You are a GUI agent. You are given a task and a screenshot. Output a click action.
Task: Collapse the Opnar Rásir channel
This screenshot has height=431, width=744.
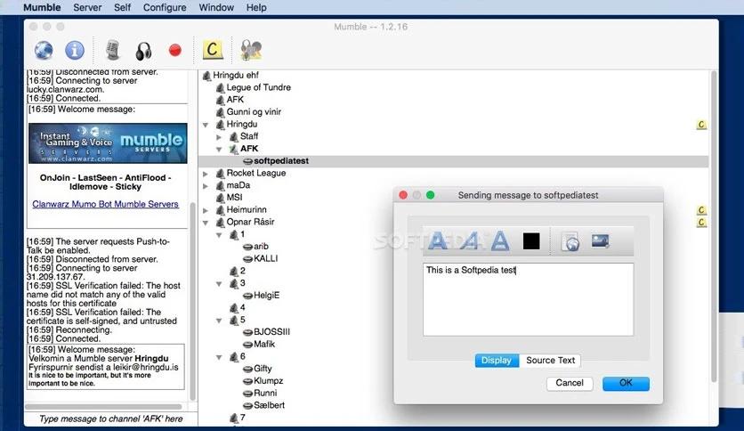(206, 223)
